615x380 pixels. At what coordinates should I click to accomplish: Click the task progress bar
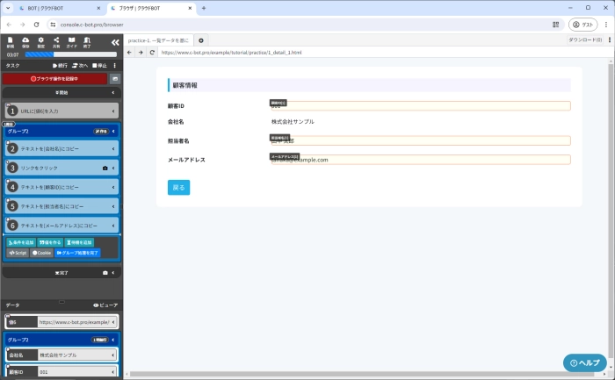[x=70, y=54]
